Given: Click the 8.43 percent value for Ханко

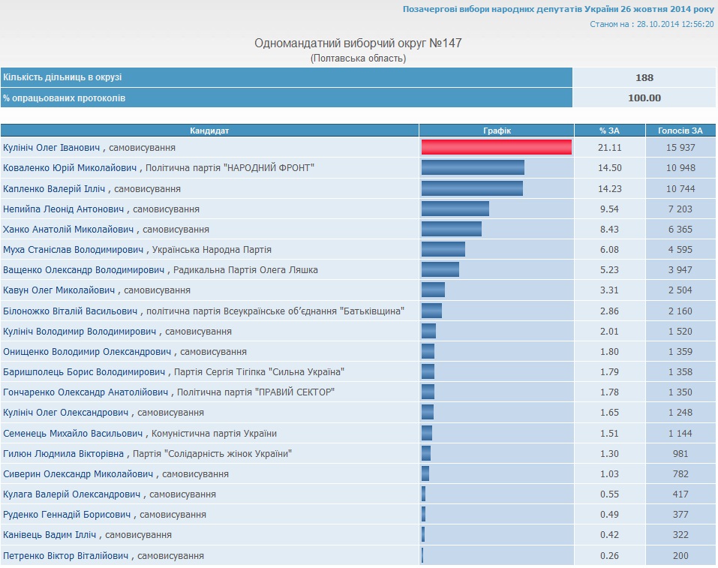Looking at the screenshot, I should pos(610,229).
